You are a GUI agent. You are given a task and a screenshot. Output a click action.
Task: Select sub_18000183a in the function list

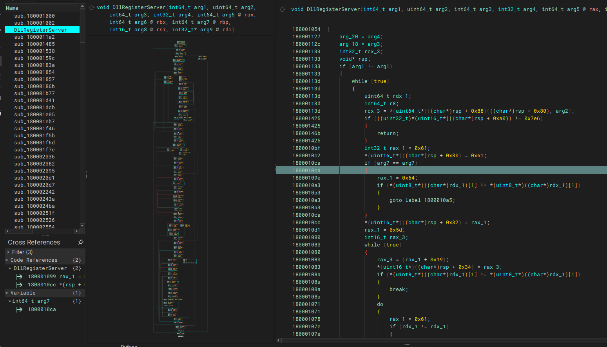pos(42,65)
